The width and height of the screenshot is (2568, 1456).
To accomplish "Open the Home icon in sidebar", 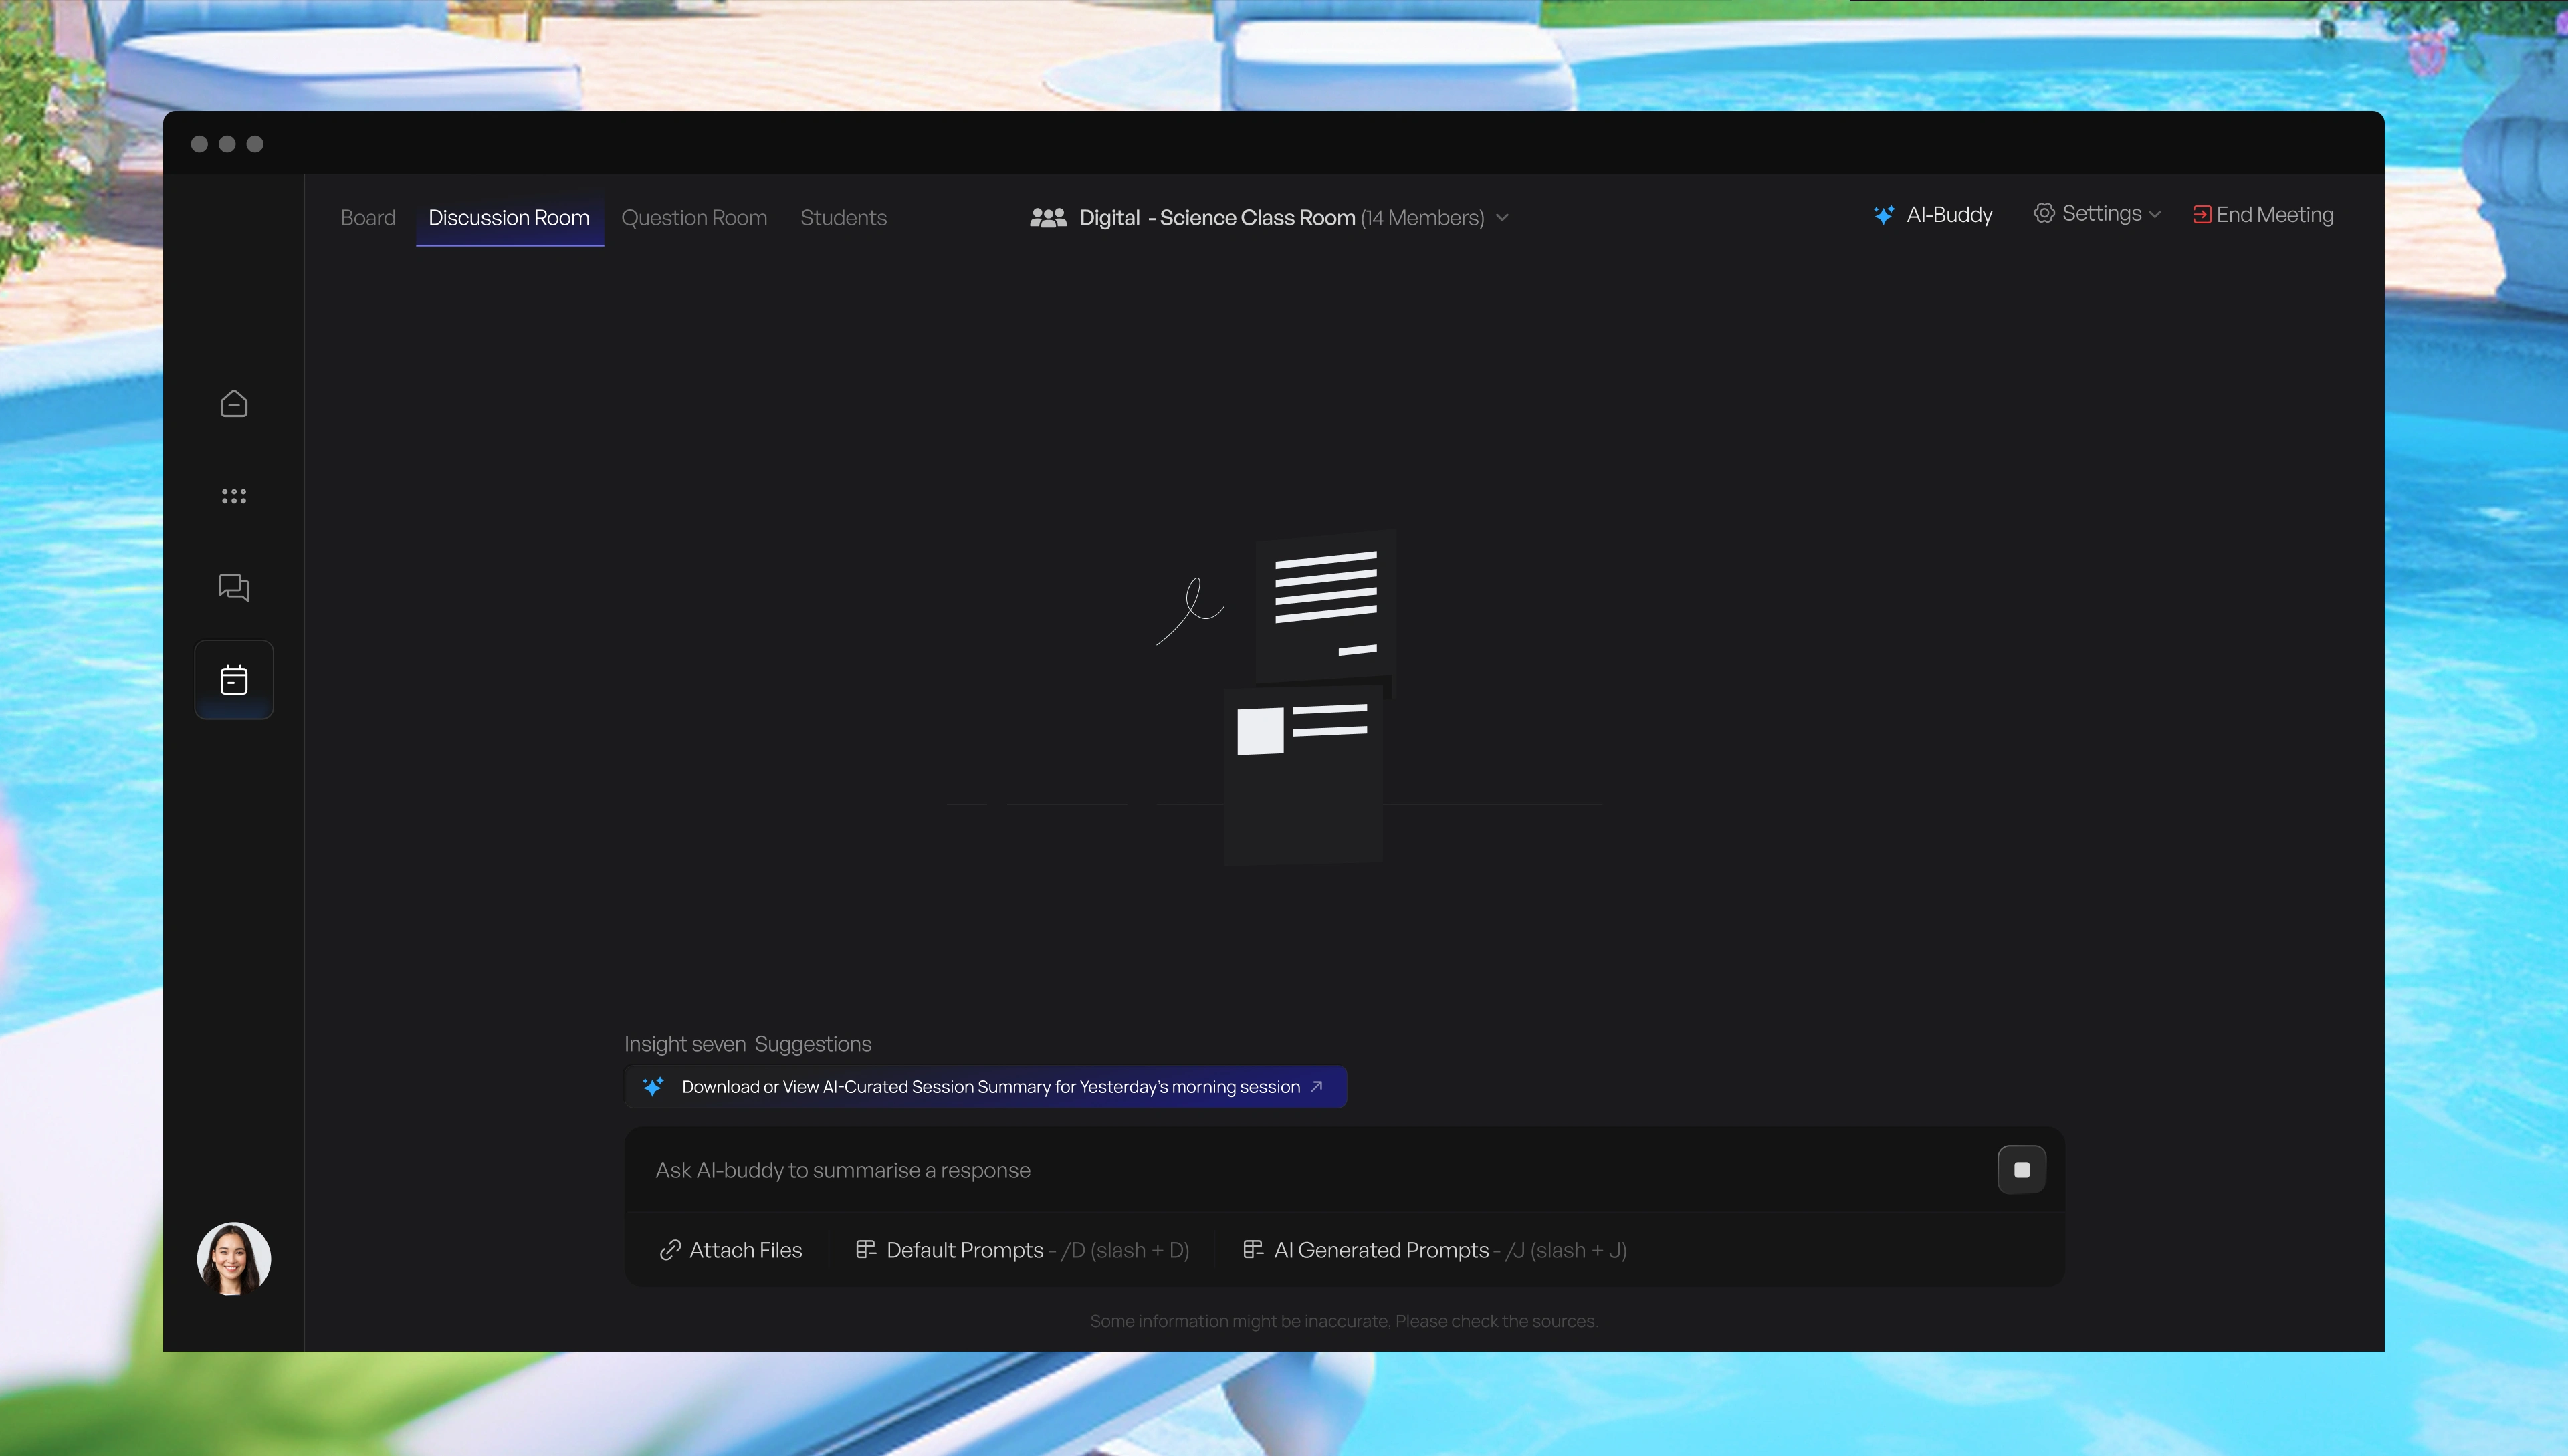I will [234, 404].
